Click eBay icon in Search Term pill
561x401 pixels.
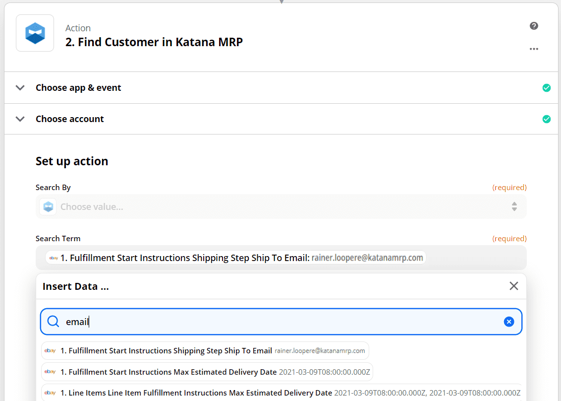pos(54,258)
